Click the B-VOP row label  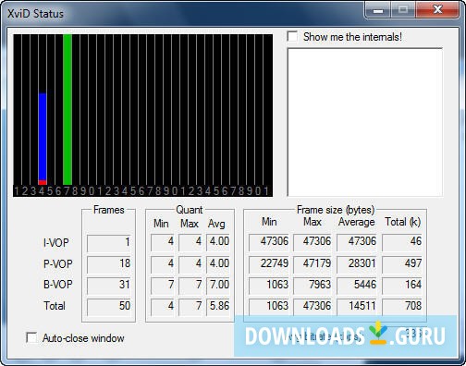(58, 285)
